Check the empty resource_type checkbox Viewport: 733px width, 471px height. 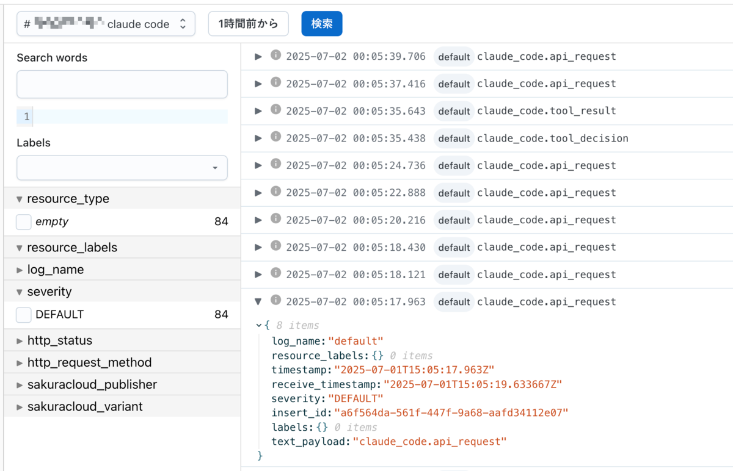pos(24,222)
